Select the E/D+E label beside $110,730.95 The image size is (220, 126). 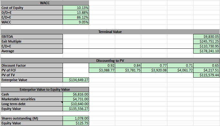point(32,46)
